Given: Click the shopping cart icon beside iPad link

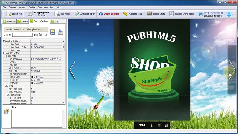Looking at the screenshot, I should coord(200,14).
